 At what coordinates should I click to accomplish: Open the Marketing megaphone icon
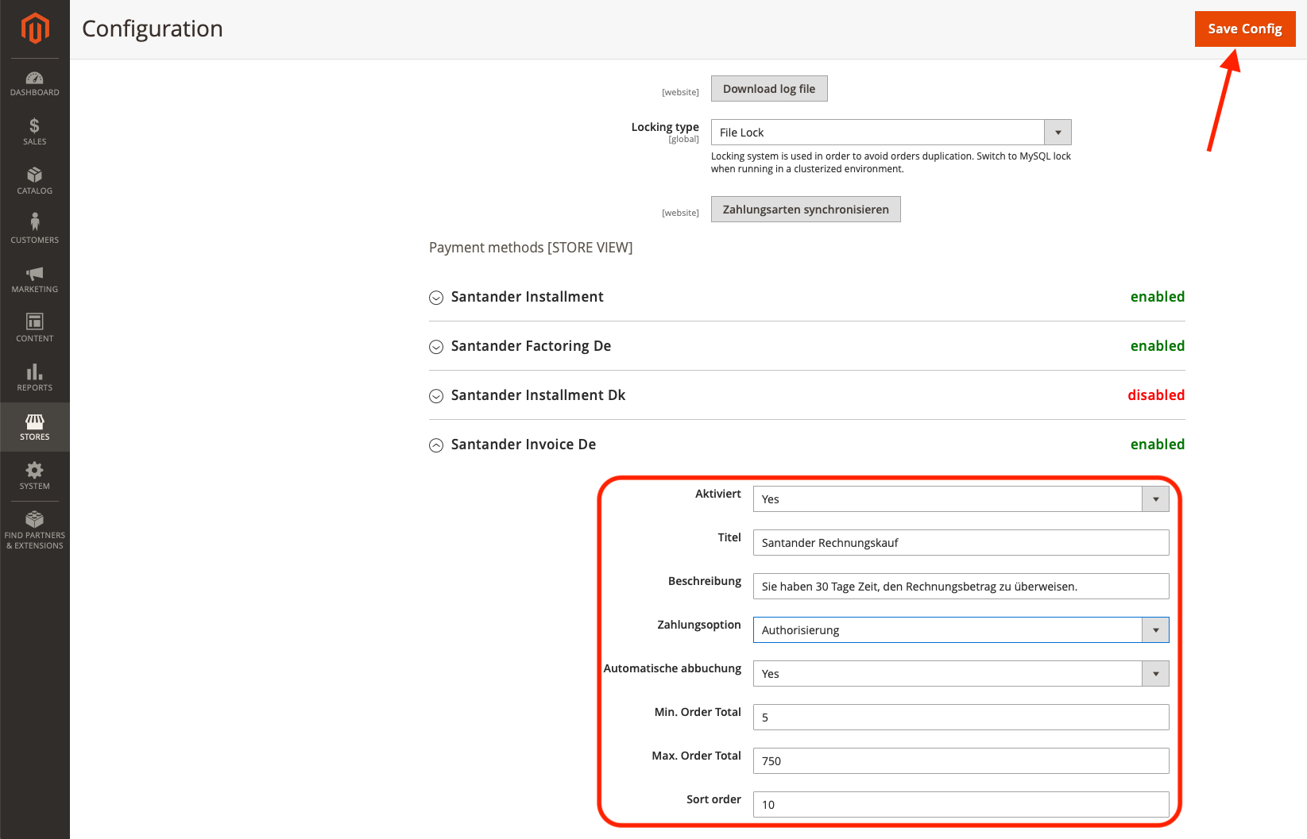click(x=34, y=274)
